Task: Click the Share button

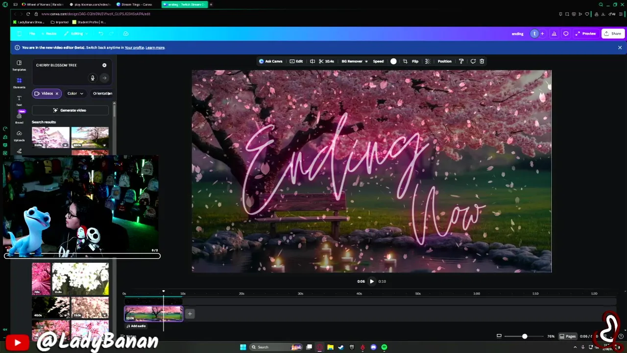Action: [x=613, y=34]
